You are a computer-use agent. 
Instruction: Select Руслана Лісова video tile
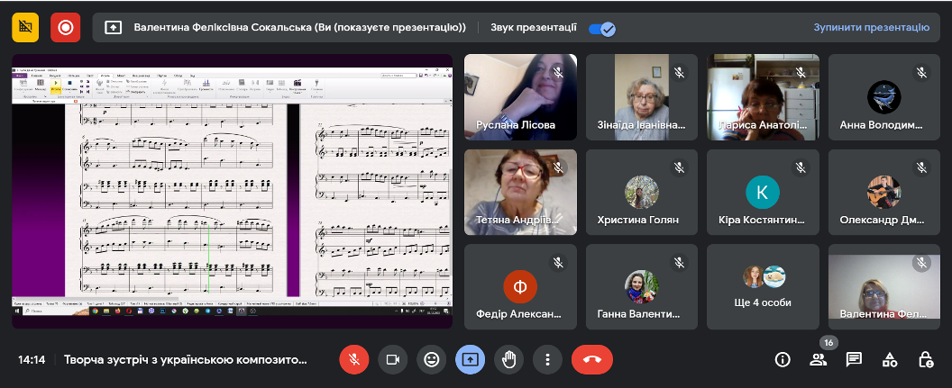[520, 96]
